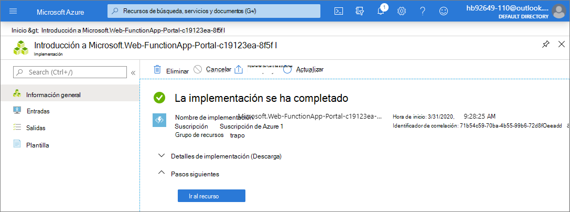Click the Actualizar toolbar label

(x=310, y=69)
